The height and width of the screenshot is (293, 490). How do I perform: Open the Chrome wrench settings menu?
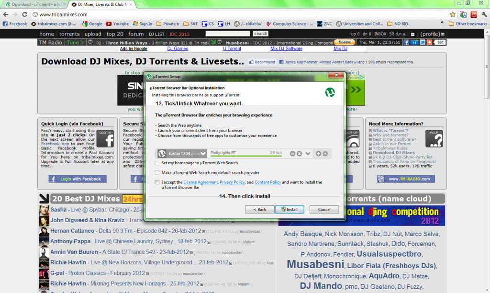(483, 14)
